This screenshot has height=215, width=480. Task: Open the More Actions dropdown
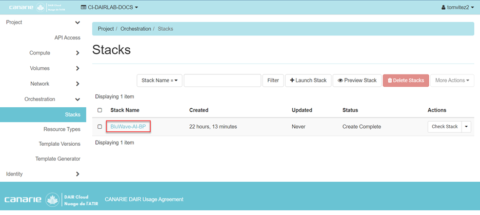tap(452, 81)
